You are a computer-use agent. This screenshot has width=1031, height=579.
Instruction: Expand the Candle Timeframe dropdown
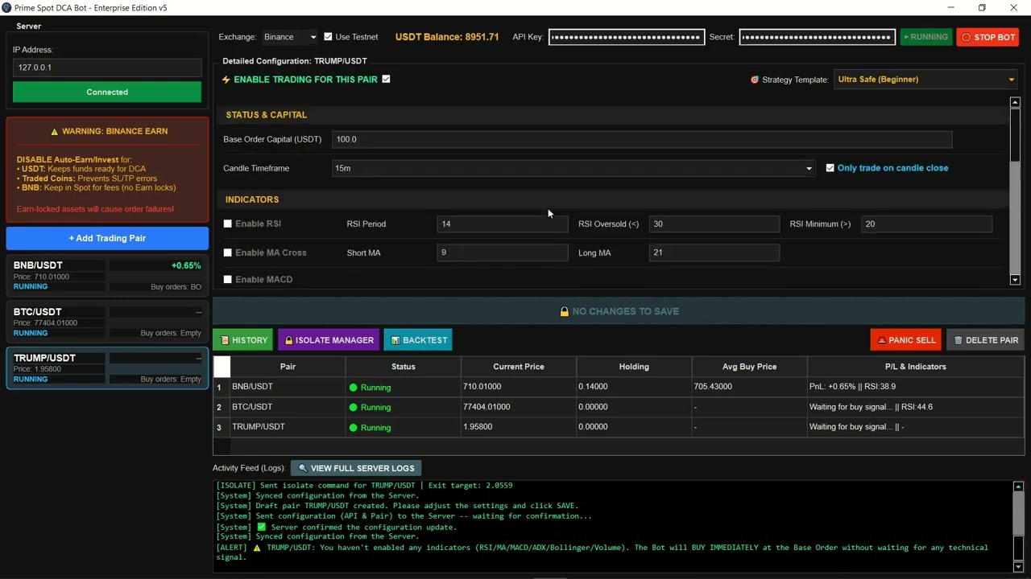573,168
